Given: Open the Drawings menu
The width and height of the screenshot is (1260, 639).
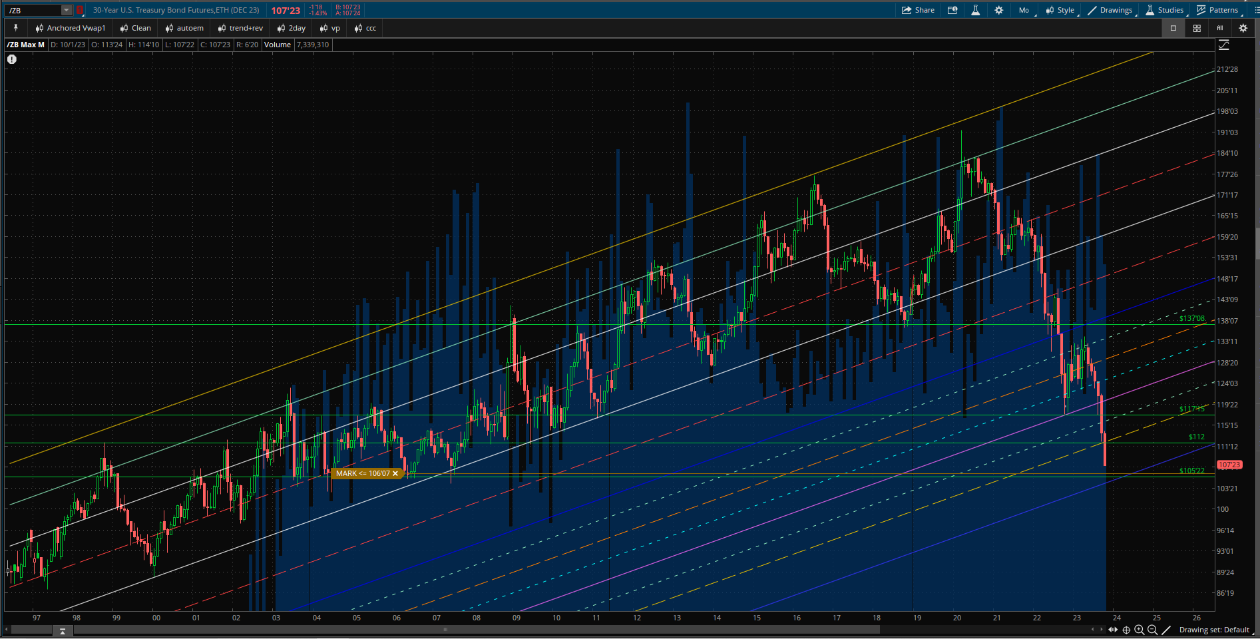Looking at the screenshot, I should click(x=1110, y=10).
